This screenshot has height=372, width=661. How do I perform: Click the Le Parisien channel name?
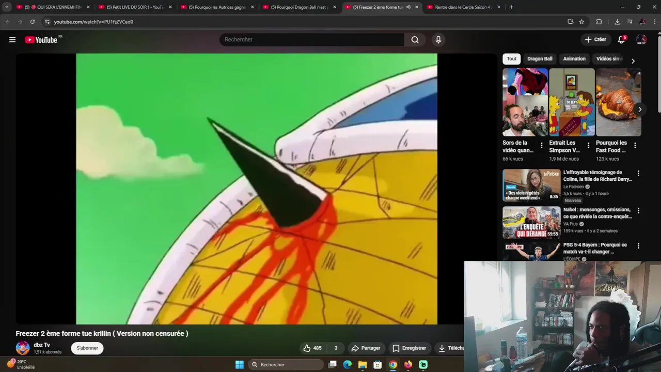(573, 187)
